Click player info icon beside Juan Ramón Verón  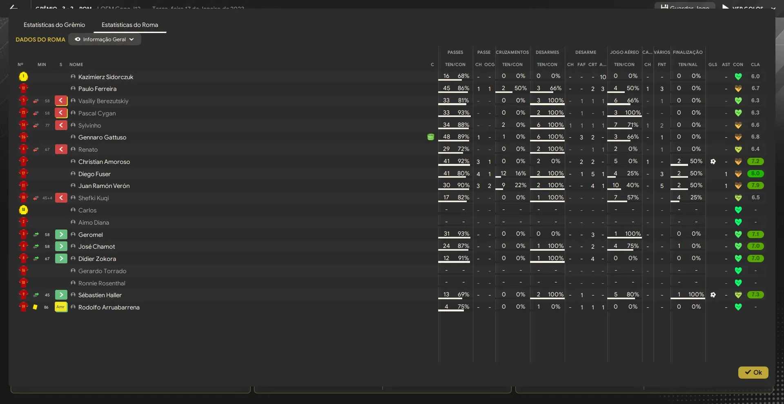[x=73, y=185]
